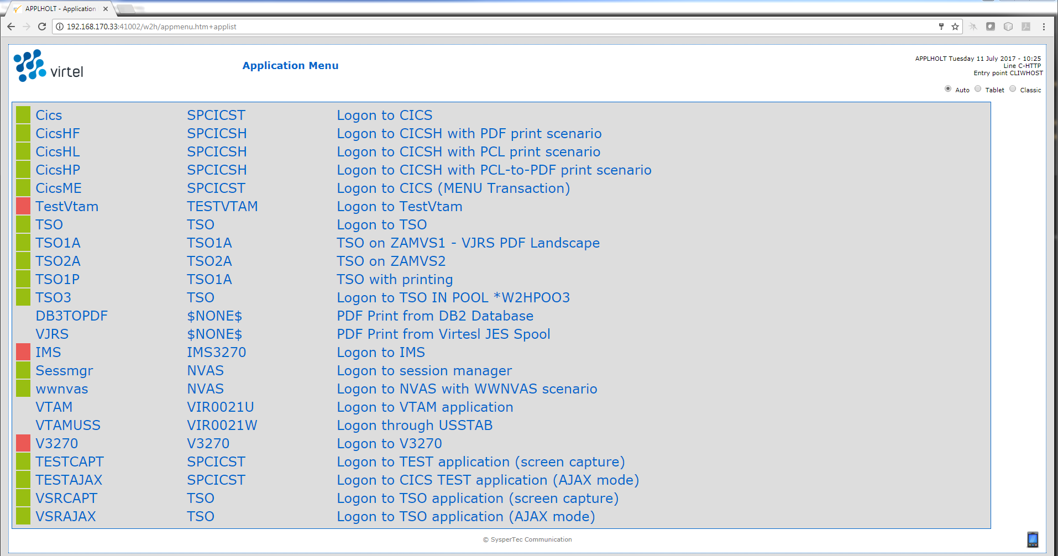Click green status square beside Cics
Image resolution: width=1058 pixels, height=556 pixels.
click(x=23, y=115)
